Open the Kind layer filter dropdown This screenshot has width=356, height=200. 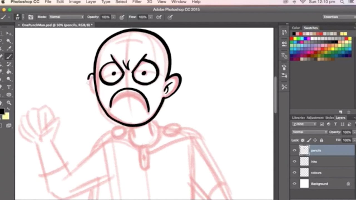point(304,124)
